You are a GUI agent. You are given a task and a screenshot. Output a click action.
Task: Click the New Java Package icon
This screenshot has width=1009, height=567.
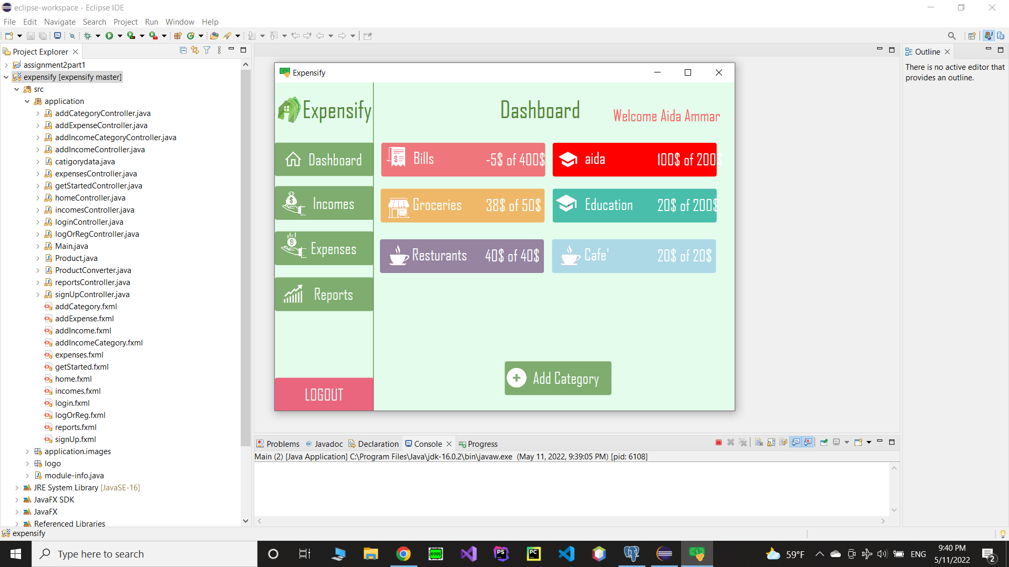[x=178, y=36]
